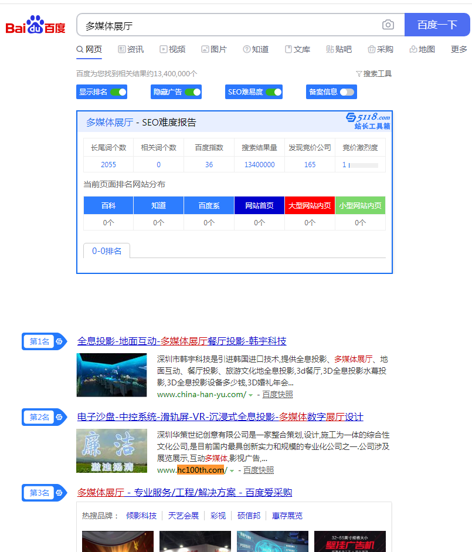The height and width of the screenshot is (552, 472).
Task: Click the 长尾词个数 value 2055
Action: point(108,164)
